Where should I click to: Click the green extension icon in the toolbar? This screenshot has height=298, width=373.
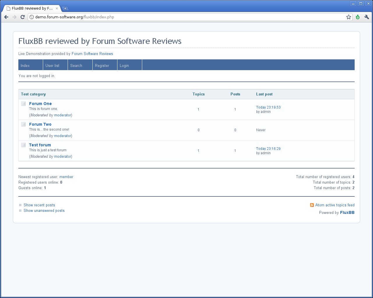pyautogui.click(x=358, y=17)
